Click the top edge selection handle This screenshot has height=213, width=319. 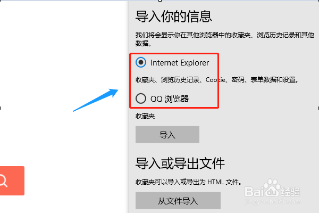pyautogui.click(x=160, y=1)
